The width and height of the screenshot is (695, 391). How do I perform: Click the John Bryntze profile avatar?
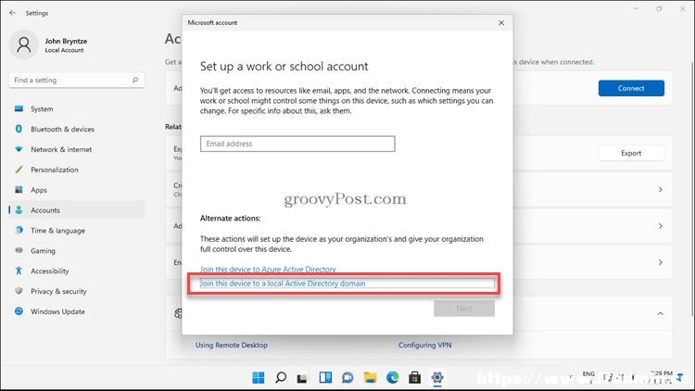point(24,44)
